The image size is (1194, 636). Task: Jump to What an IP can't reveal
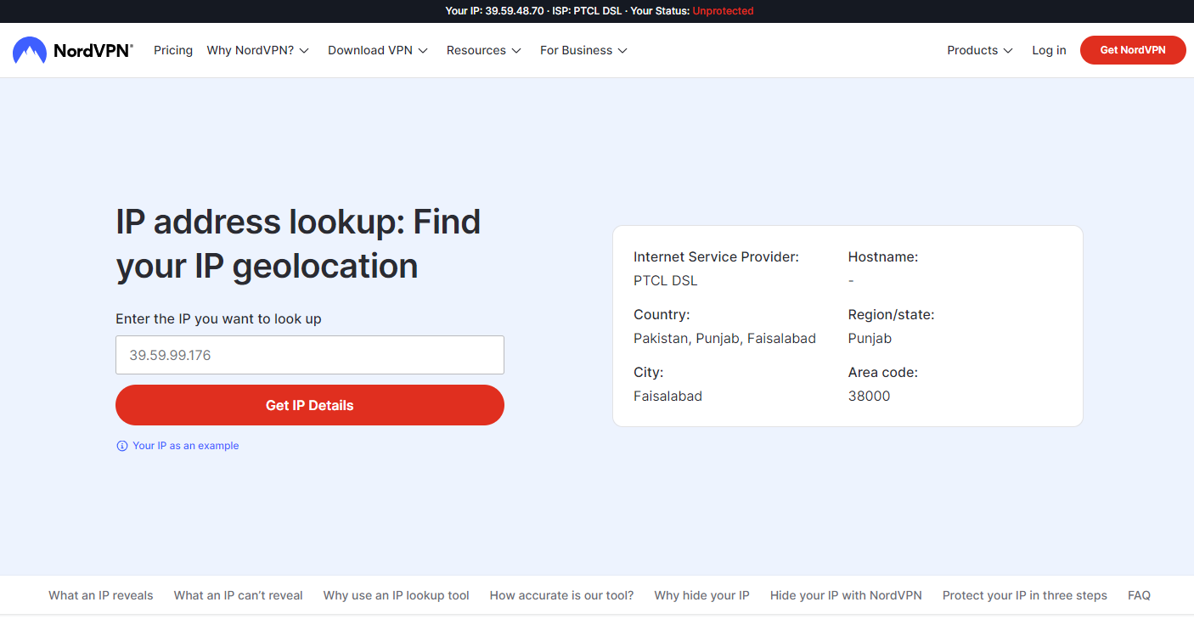point(239,595)
